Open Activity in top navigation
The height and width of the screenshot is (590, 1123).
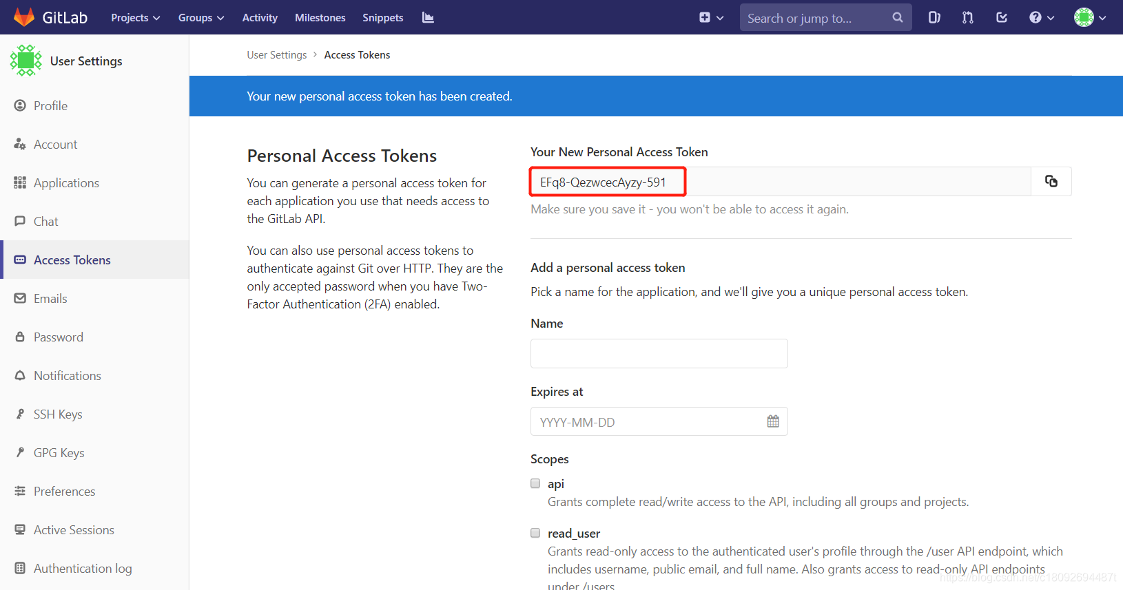pyautogui.click(x=260, y=18)
